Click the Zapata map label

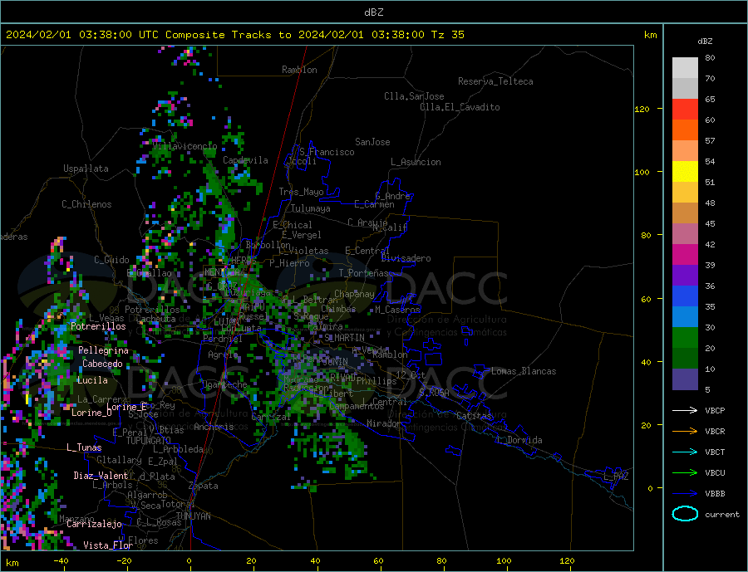coord(204,486)
